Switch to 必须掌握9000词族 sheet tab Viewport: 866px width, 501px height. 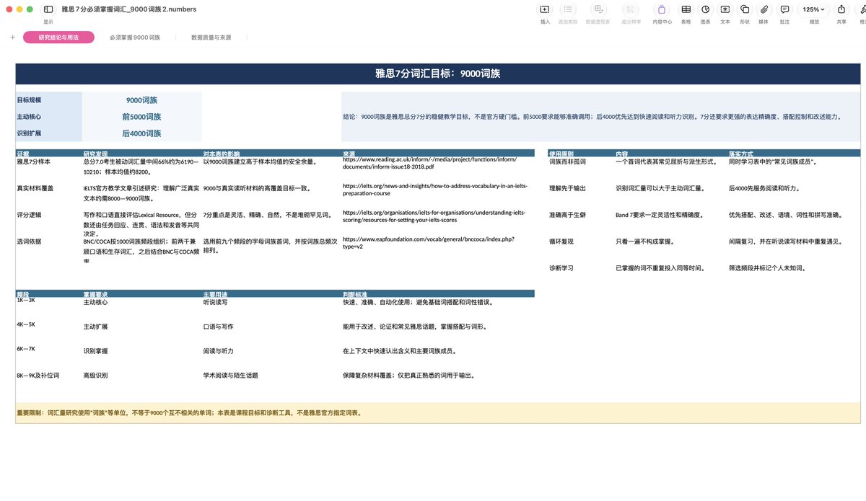135,37
